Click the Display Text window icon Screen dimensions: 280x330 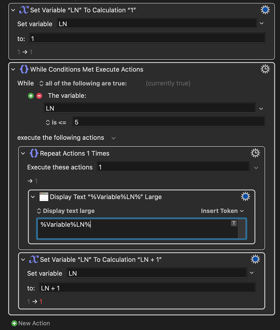coord(44,197)
